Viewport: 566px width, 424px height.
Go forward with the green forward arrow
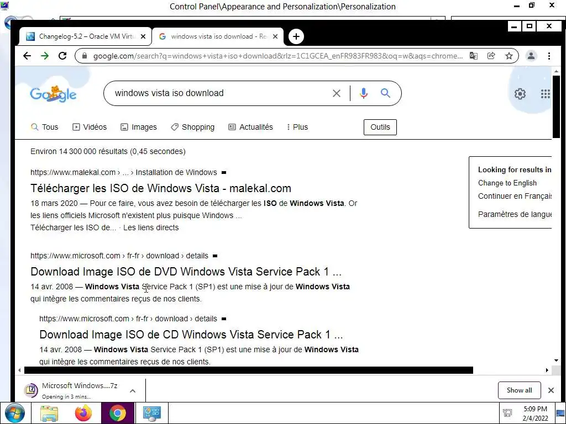click(45, 56)
